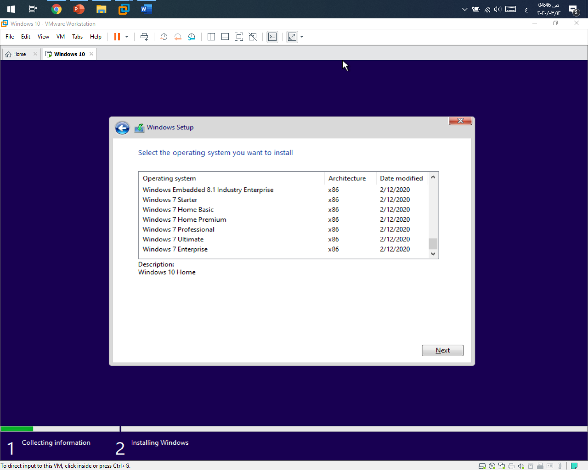The width and height of the screenshot is (588, 470).
Task: Revert the VM to its previous snapshot
Action: click(178, 37)
